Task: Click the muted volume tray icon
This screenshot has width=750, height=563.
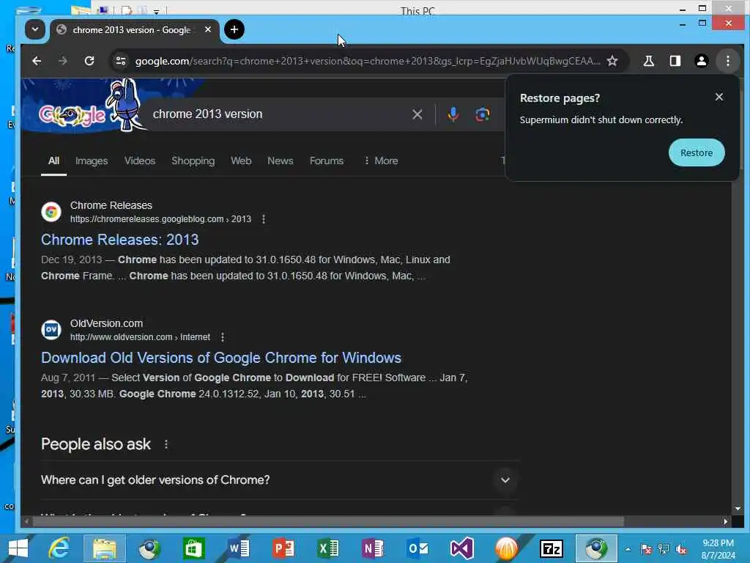Action: 681,549
